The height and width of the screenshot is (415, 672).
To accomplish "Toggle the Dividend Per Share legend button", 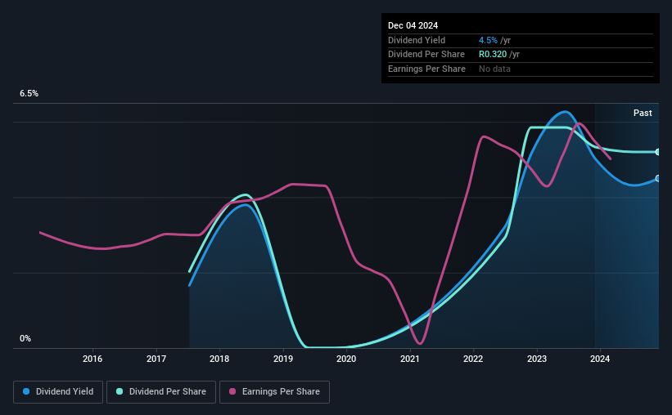I will coord(161,392).
